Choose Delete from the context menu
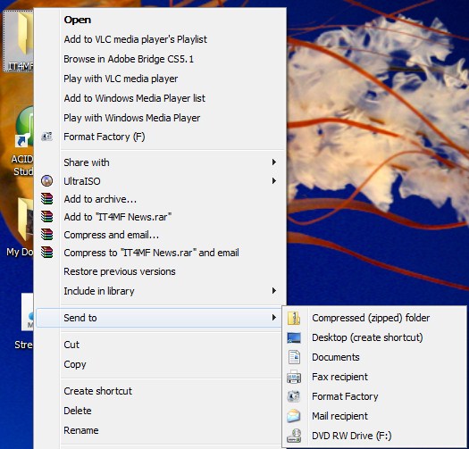This screenshot has height=449, width=469. pyautogui.click(x=160, y=411)
